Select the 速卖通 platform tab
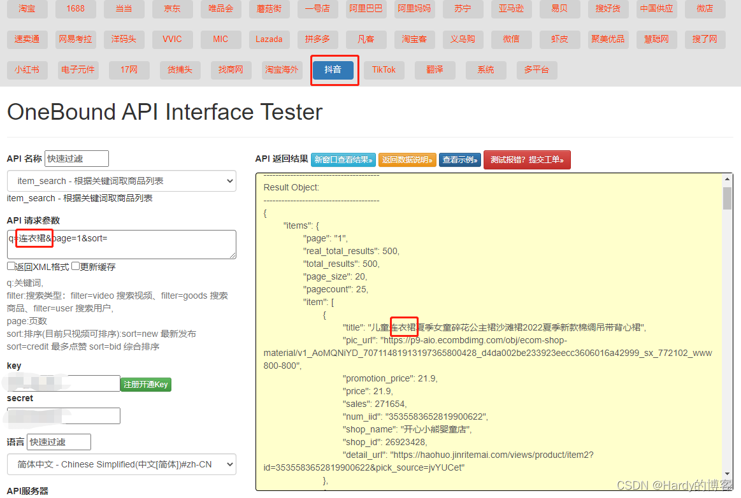The height and width of the screenshot is (498, 741). click(27, 39)
